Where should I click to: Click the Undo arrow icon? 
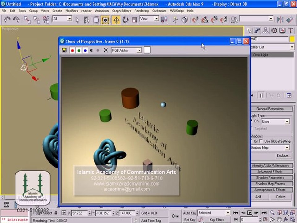[7, 20]
